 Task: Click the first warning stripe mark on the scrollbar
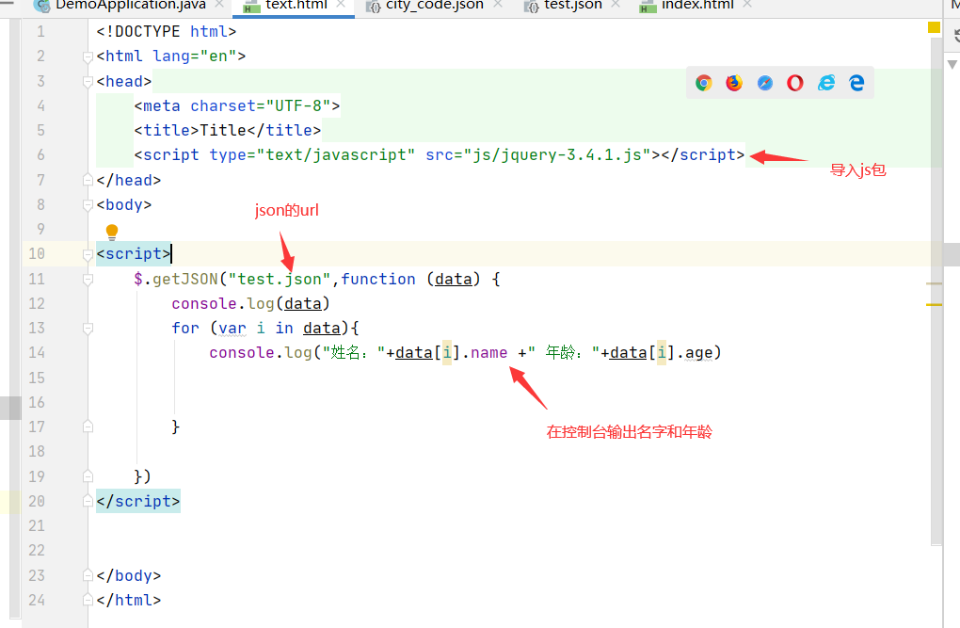(934, 283)
